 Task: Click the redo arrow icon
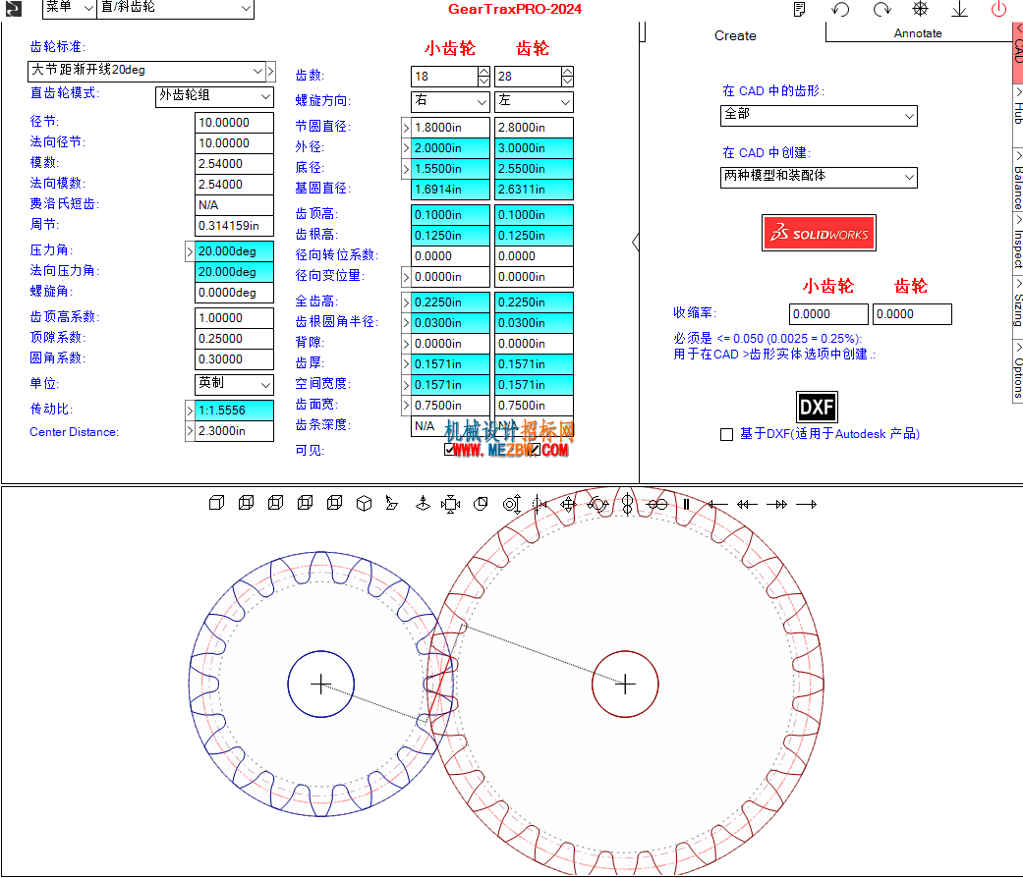point(881,9)
